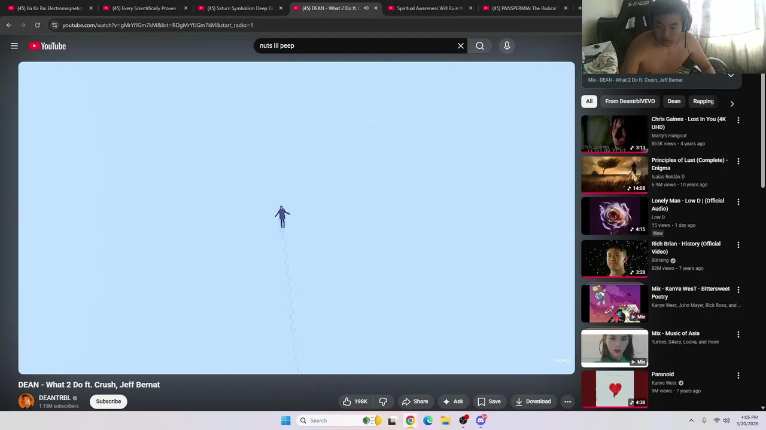
Task: Reload the YouTube page
Action: pos(37,25)
